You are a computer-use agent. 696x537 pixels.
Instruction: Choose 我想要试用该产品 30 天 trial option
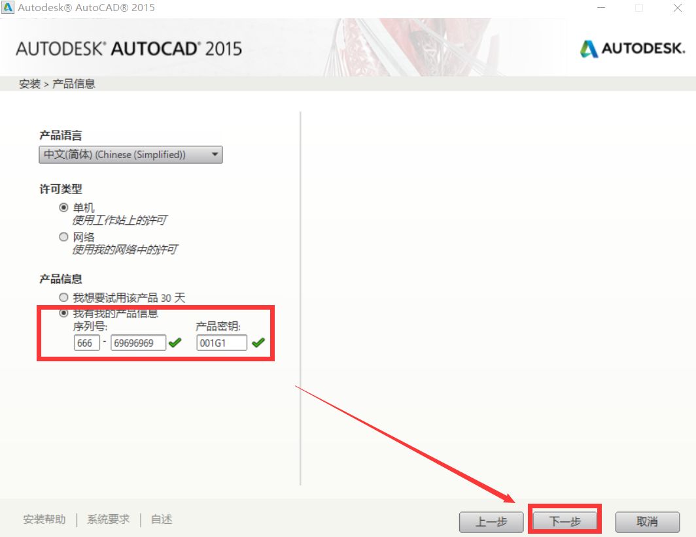[64, 297]
